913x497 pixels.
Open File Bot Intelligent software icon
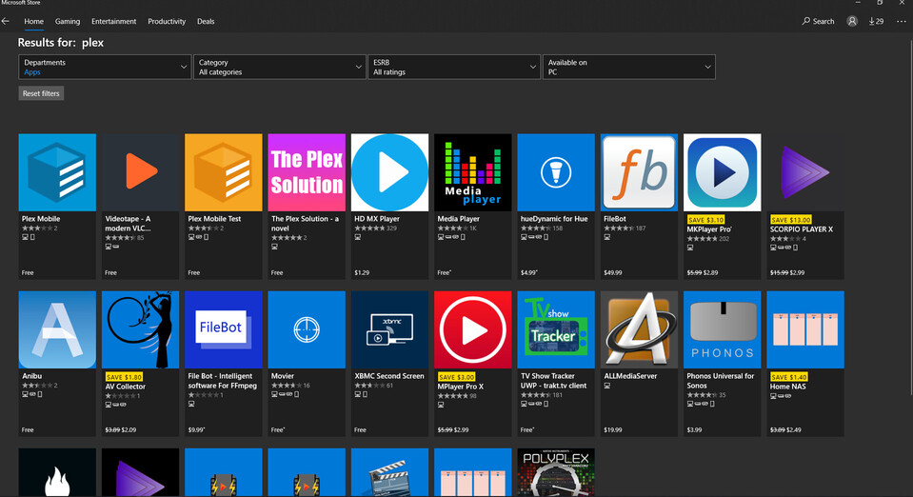[x=224, y=329]
